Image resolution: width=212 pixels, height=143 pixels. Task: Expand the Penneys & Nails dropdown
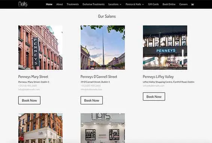click(x=135, y=5)
